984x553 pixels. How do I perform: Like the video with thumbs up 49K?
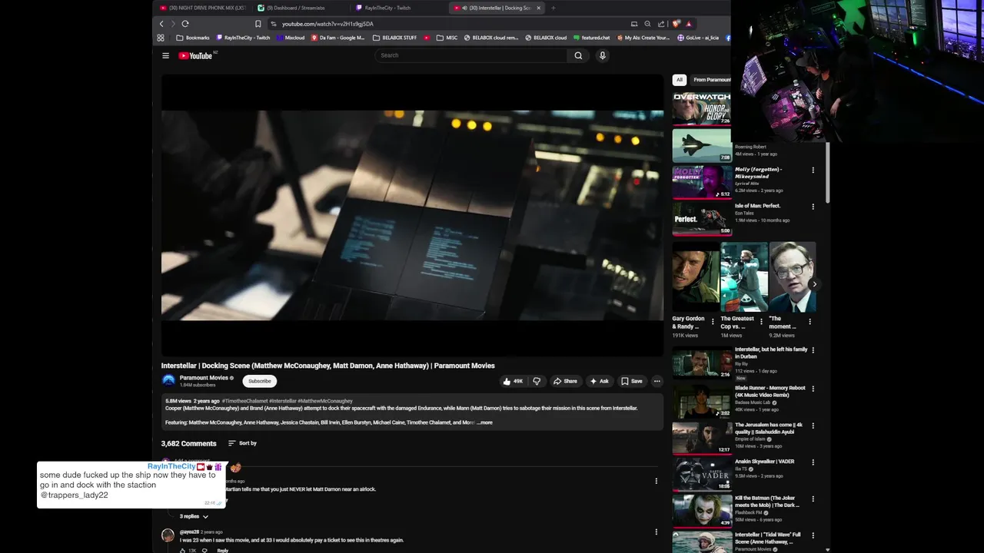click(513, 381)
